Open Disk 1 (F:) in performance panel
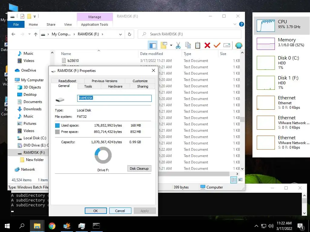Image resolution: width=310 pixels, height=232 pixels. (x=282, y=82)
